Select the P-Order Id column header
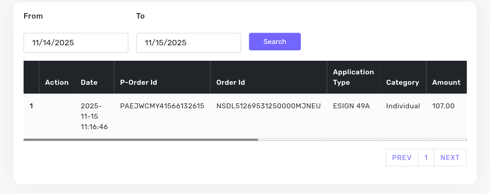Screen dimensions: 490x194 point(138,82)
